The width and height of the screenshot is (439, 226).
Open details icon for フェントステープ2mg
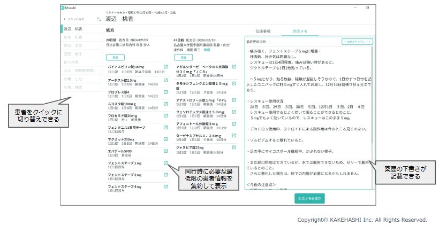click(x=165, y=175)
